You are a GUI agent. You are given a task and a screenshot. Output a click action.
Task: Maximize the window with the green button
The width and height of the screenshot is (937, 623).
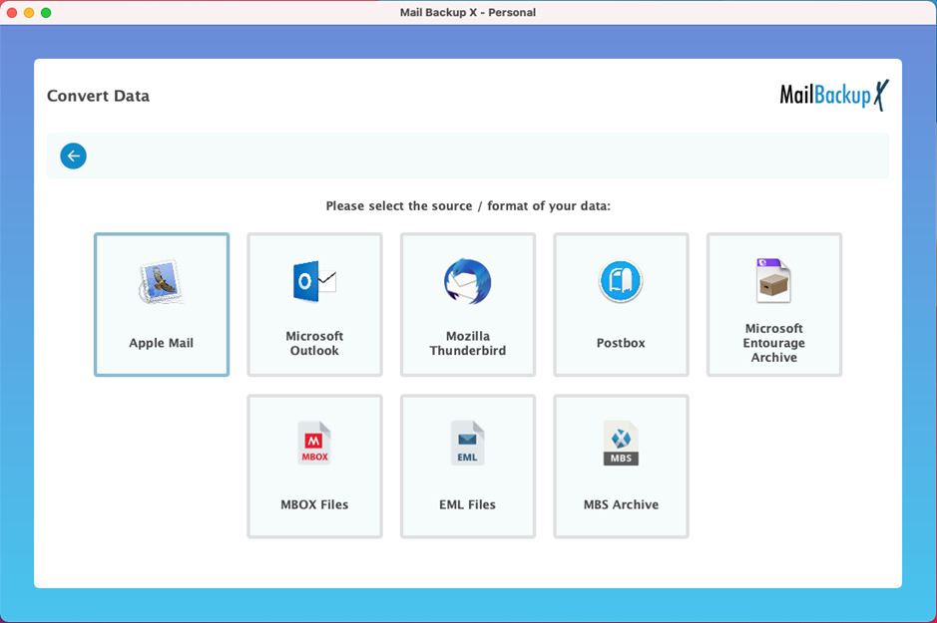pos(46,13)
